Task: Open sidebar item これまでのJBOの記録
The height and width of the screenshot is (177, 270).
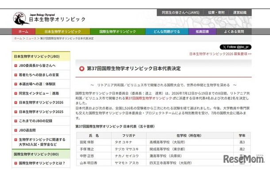Action: [x=41, y=121]
